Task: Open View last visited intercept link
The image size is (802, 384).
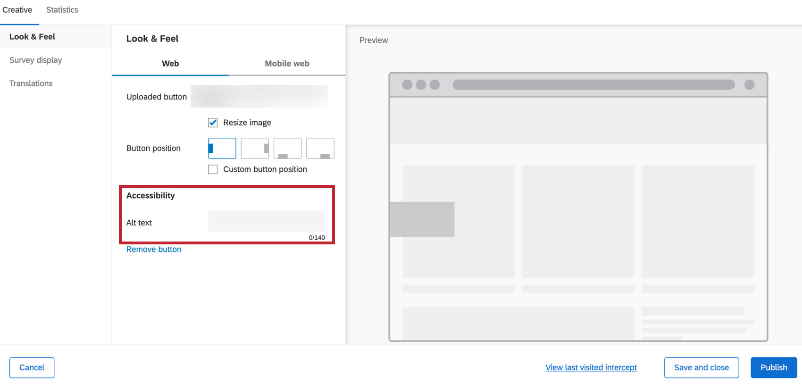Action: point(591,367)
